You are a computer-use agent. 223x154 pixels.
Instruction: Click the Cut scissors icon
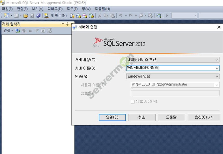pyautogui.click(x=99, y=16)
